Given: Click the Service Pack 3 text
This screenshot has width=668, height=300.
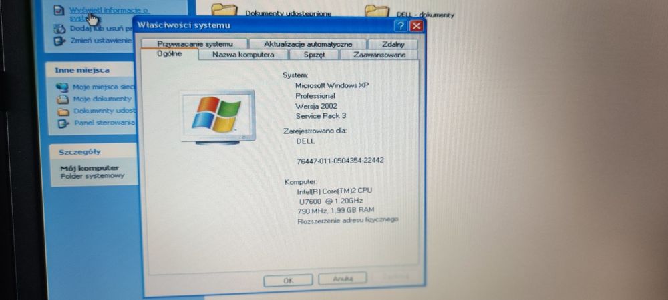Looking at the screenshot, I should click(x=321, y=115).
